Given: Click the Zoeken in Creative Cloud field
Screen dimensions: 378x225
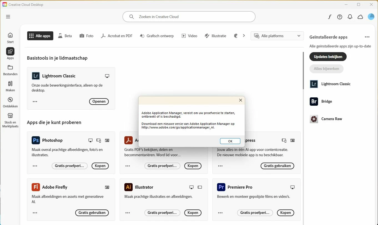Looking at the screenshot, I should tap(189, 17).
